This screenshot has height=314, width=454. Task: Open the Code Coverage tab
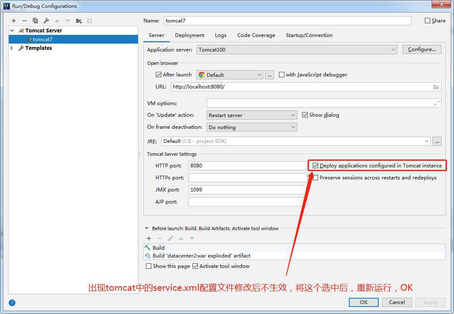point(256,35)
